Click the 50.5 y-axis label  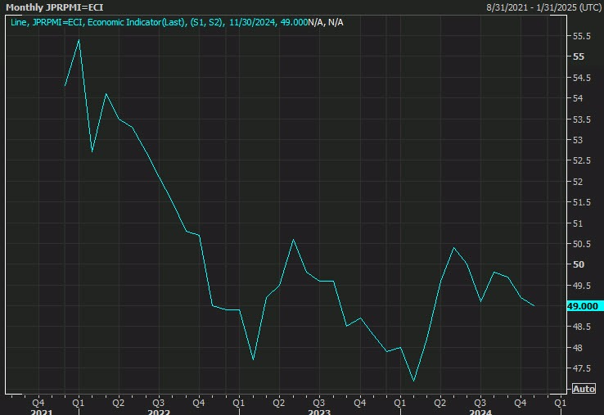582,244
